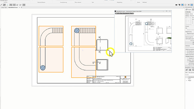Click the center point of the position anchor box
This screenshot has width=194, height=109.
click(188, 21)
